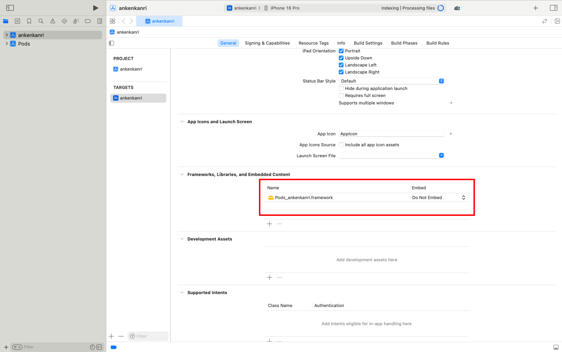The image size is (562, 352).
Task: Switch to the General tab
Action: (x=228, y=43)
